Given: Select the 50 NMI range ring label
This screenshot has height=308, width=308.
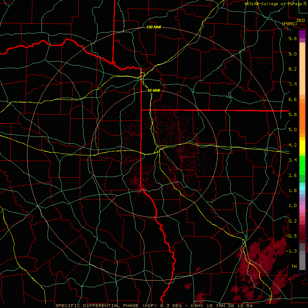Looking at the screenshot, I should click(x=154, y=90).
